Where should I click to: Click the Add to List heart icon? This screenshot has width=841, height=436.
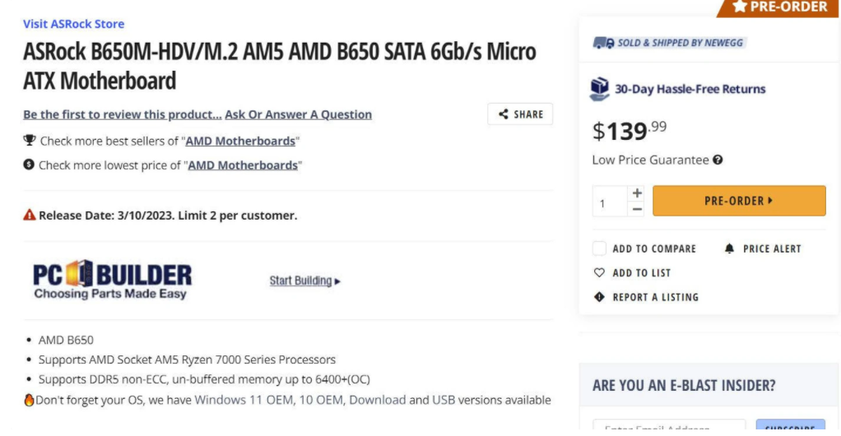599,272
